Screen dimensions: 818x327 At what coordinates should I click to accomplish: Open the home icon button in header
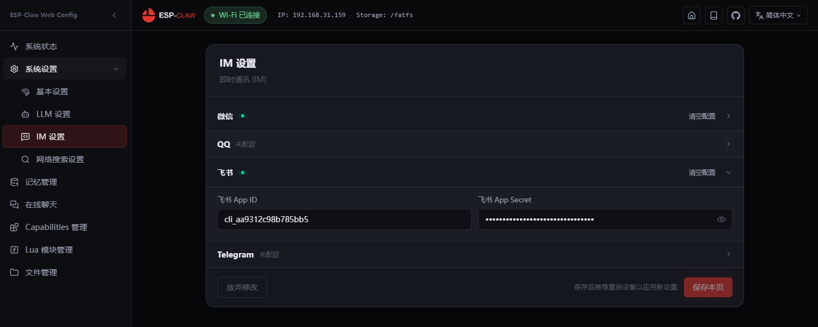[692, 15]
